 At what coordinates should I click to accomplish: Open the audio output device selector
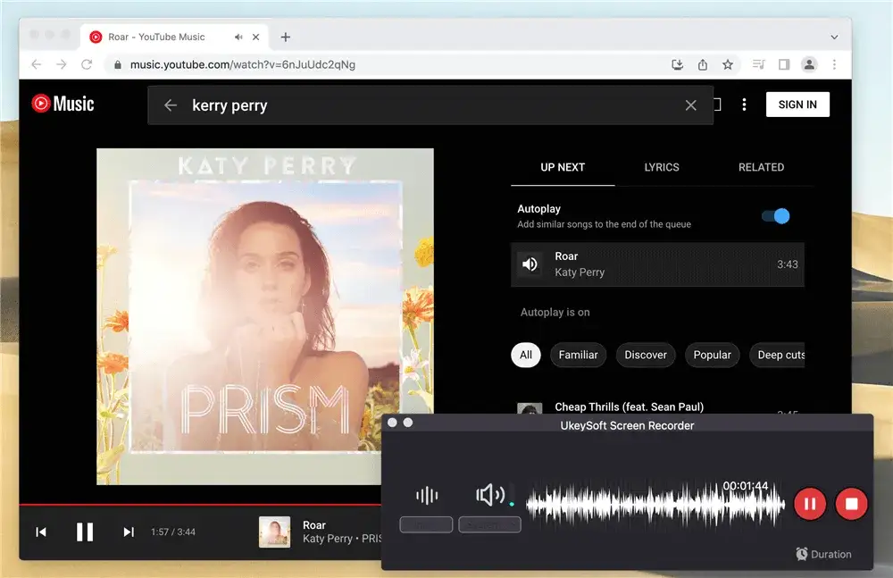tap(489, 524)
